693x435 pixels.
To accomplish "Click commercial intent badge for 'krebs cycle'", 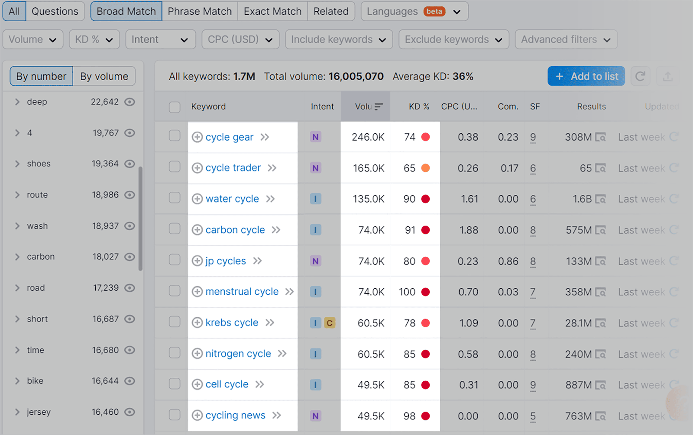I will point(330,323).
